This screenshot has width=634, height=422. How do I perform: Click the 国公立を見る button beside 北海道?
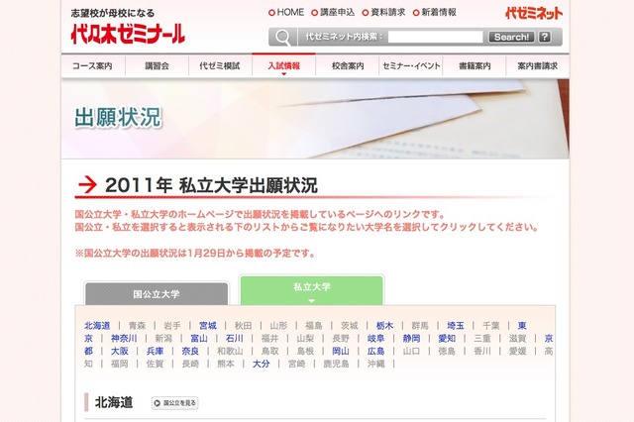click(x=175, y=403)
